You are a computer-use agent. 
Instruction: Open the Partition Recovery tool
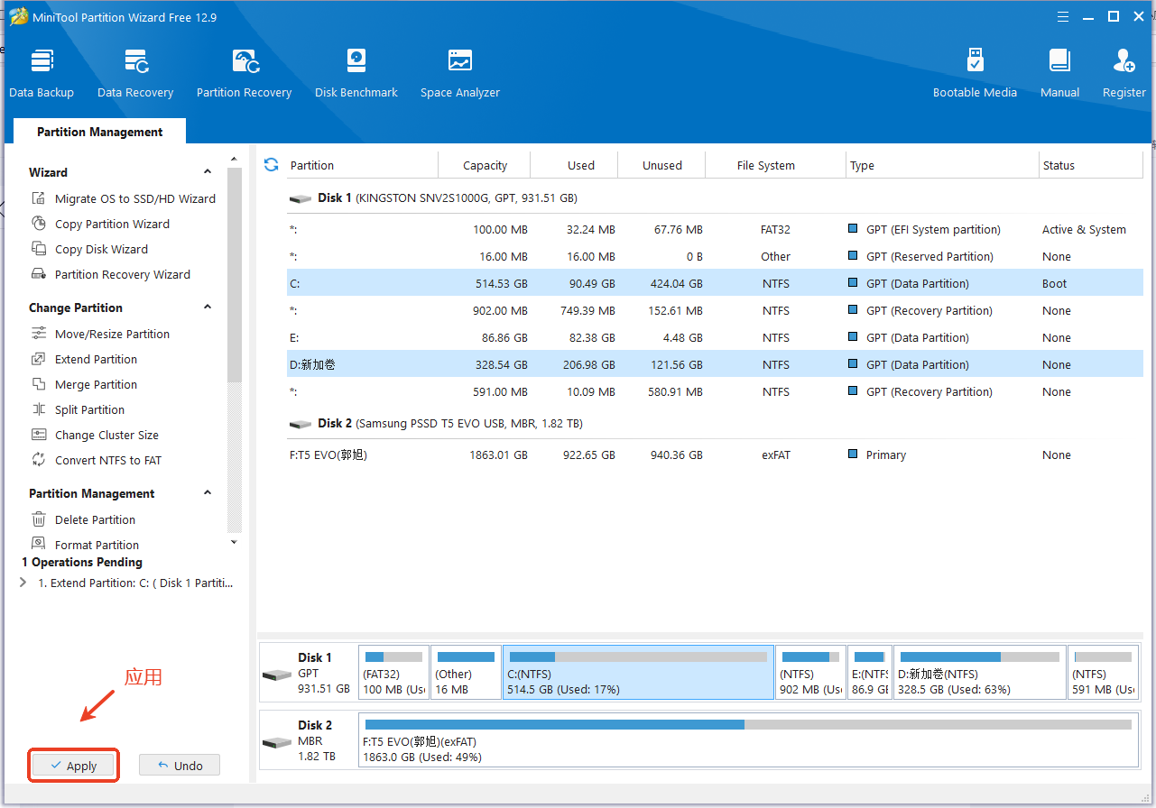244,74
